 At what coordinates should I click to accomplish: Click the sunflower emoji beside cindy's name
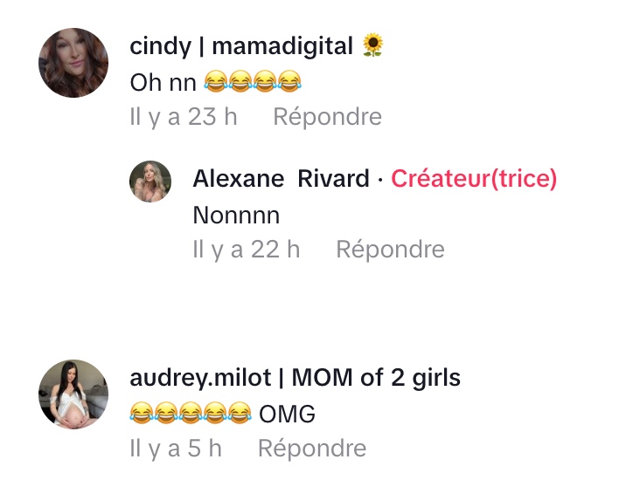(372, 45)
